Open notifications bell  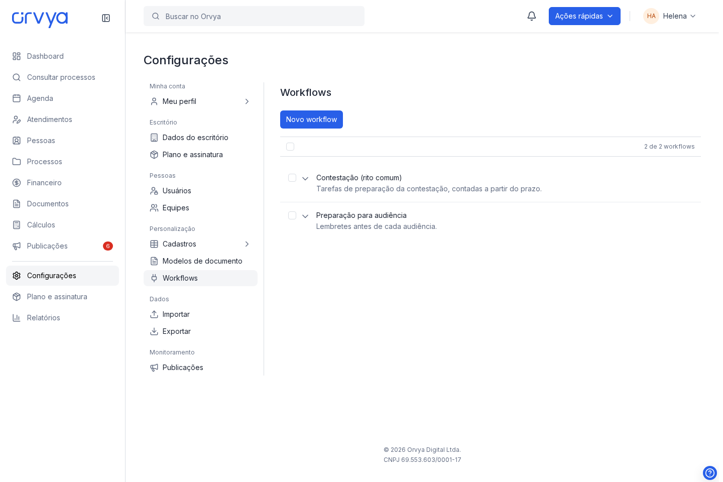(532, 16)
